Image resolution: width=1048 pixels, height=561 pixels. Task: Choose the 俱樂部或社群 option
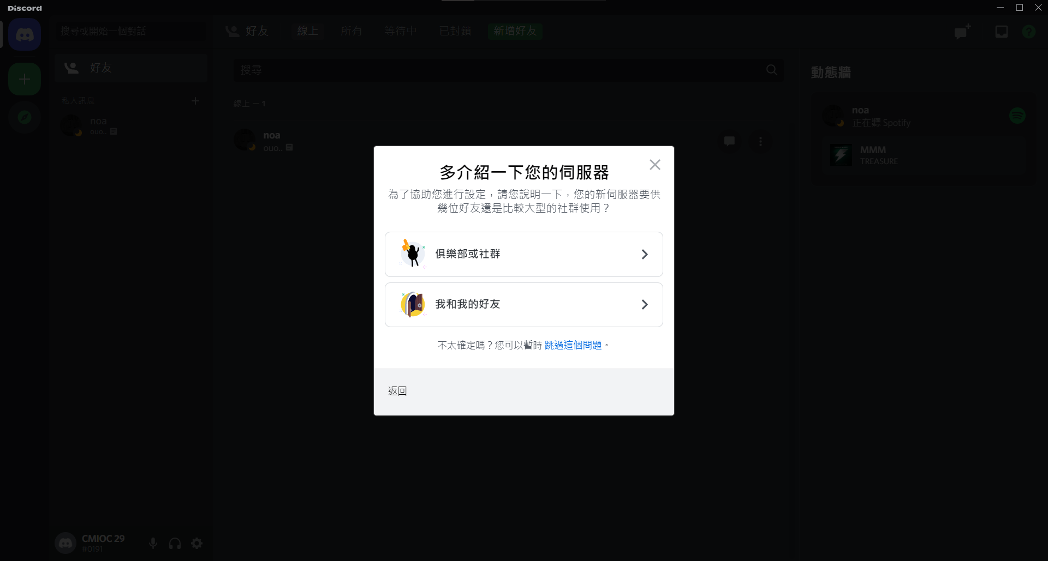click(524, 254)
